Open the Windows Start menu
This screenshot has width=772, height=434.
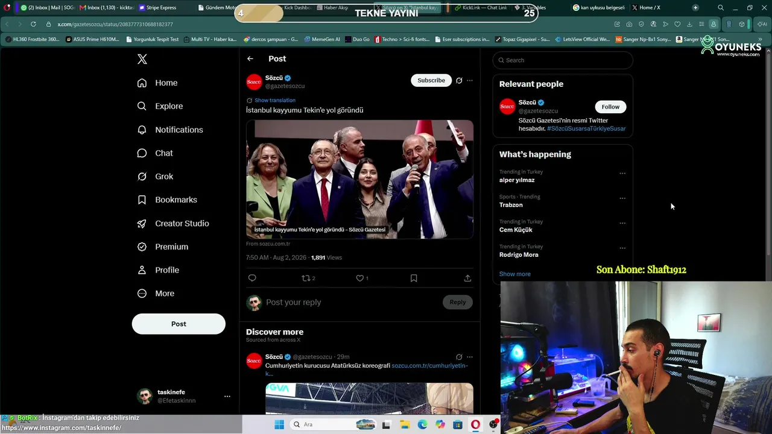(279, 424)
